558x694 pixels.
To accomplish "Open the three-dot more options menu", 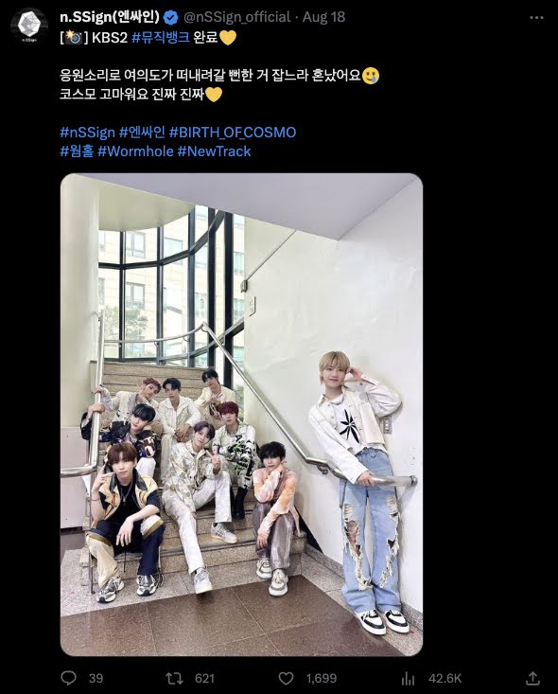I will click(x=536, y=18).
